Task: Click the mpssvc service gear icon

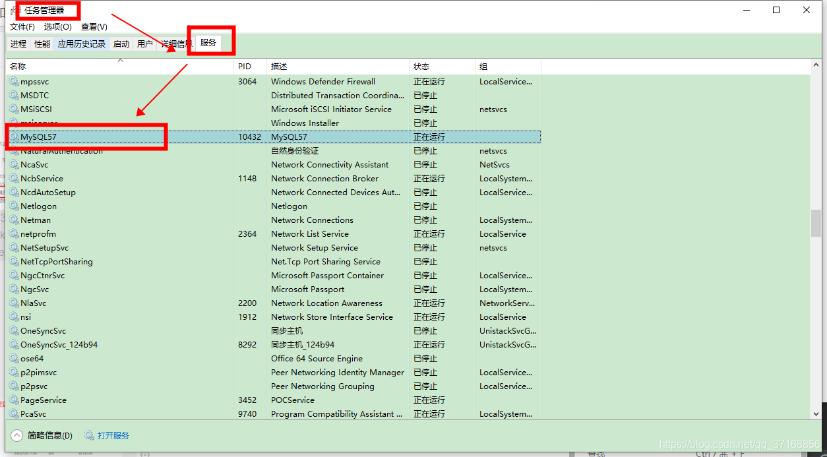Action: coord(15,82)
